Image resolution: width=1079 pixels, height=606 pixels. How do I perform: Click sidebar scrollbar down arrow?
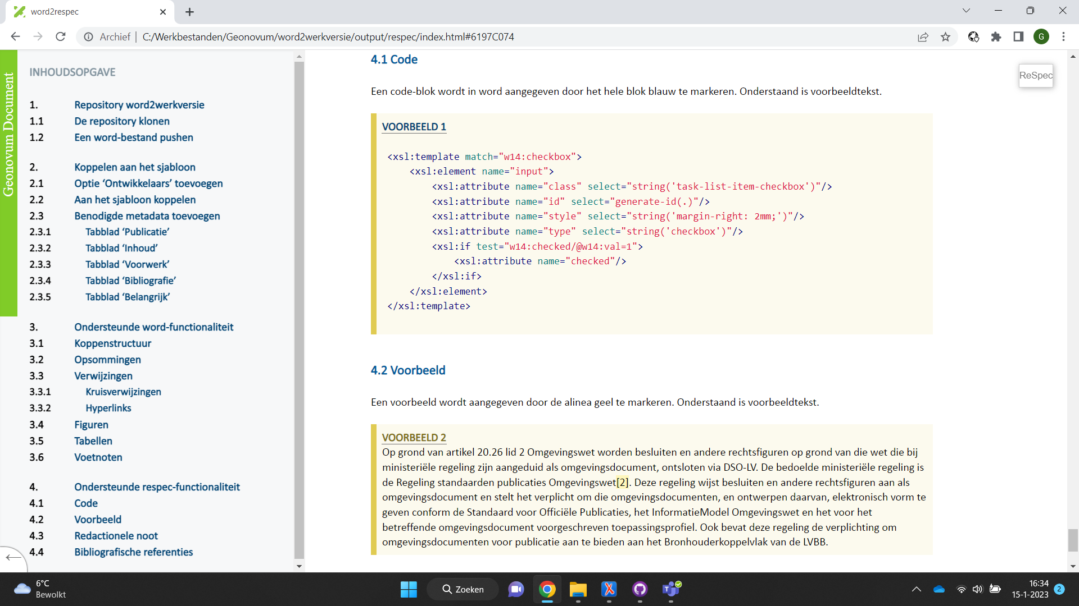click(x=299, y=566)
